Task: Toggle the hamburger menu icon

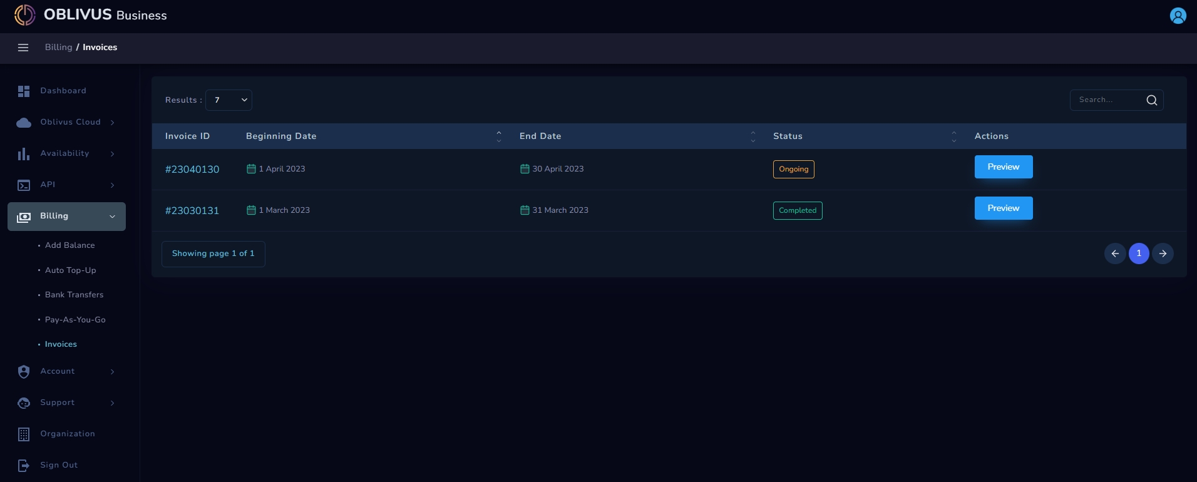Action: click(x=23, y=48)
